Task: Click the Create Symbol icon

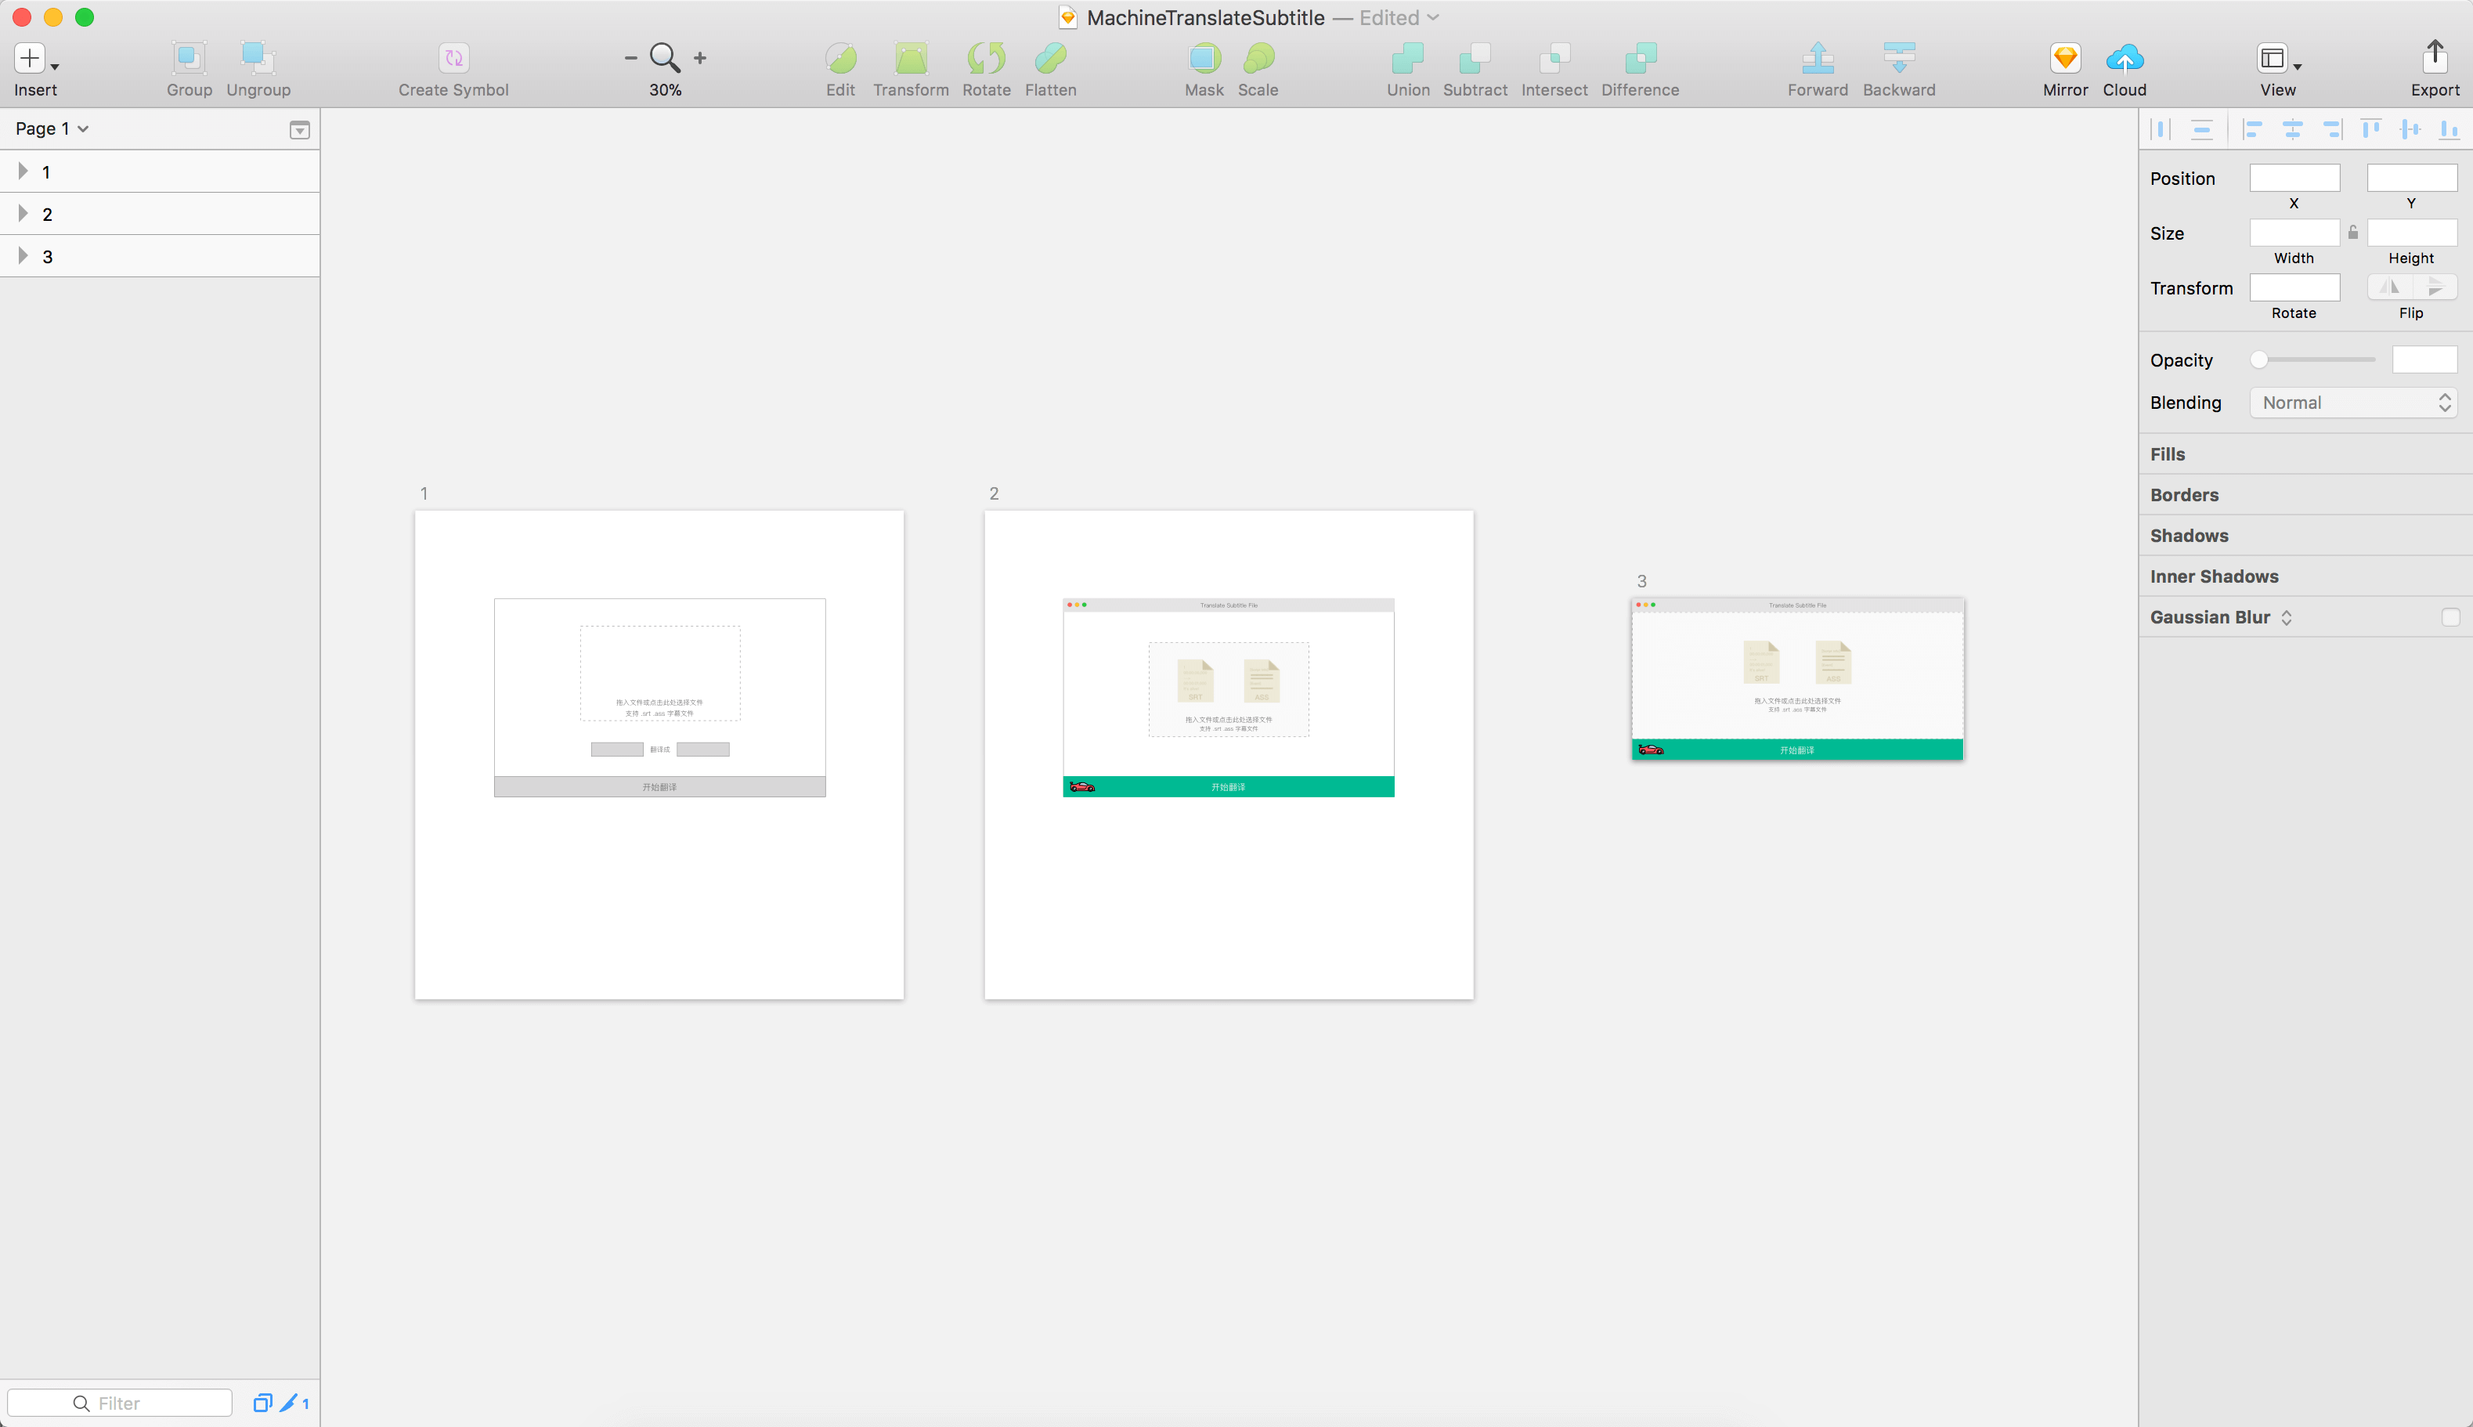Action: point(453,59)
